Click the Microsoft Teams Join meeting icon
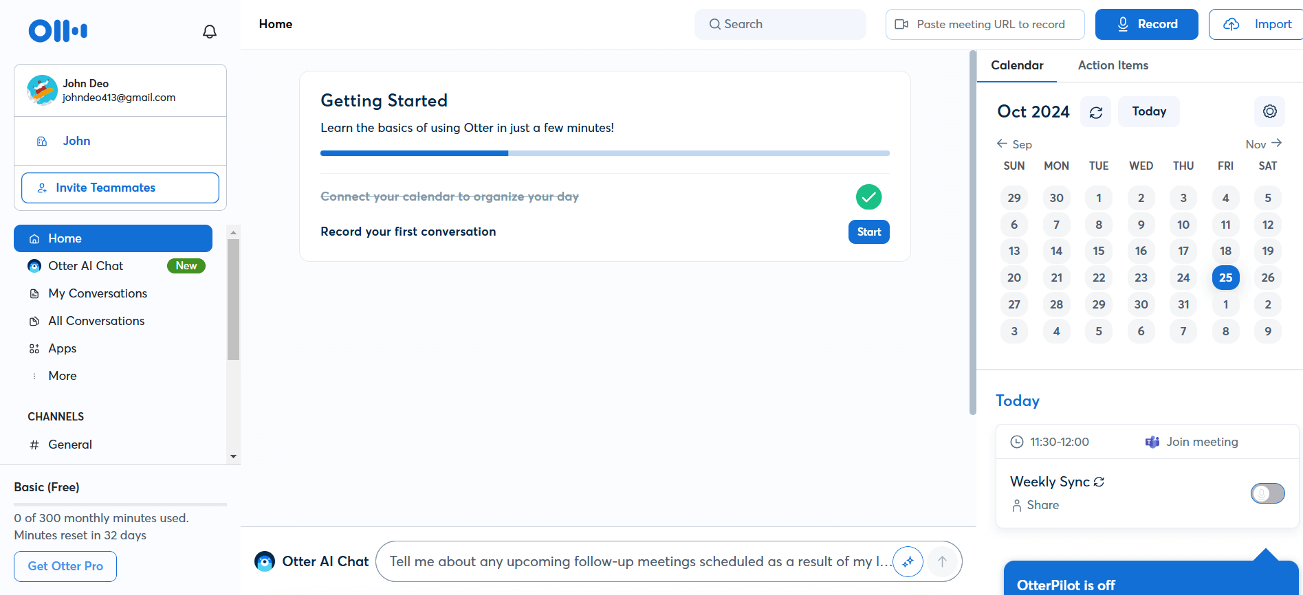Image resolution: width=1303 pixels, height=595 pixels. pyautogui.click(x=1152, y=442)
